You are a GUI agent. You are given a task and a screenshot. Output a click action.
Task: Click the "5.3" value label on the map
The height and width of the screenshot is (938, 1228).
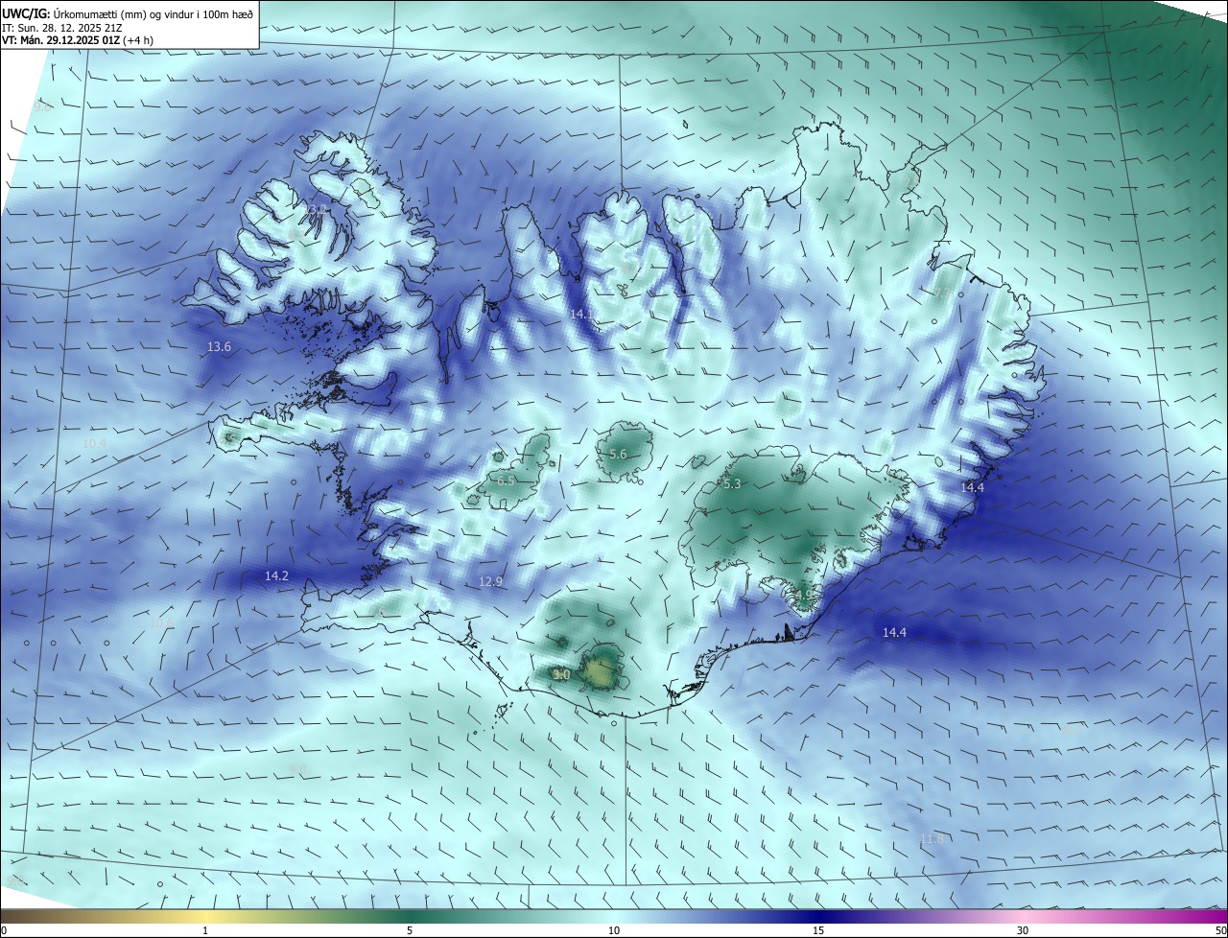coord(732,484)
